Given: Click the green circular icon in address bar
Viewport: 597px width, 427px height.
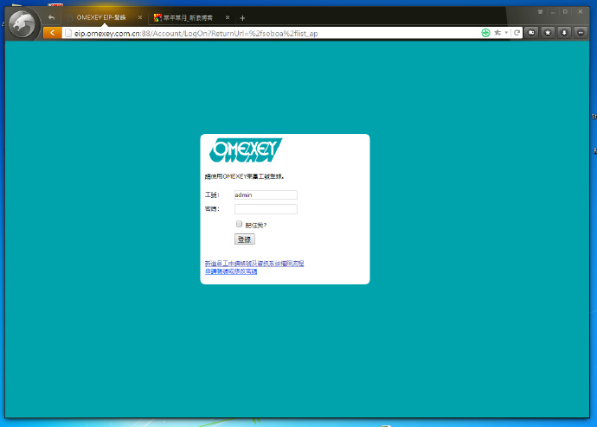Looking at the screenshot, I should pyautogui.click(x=485, y=33).
